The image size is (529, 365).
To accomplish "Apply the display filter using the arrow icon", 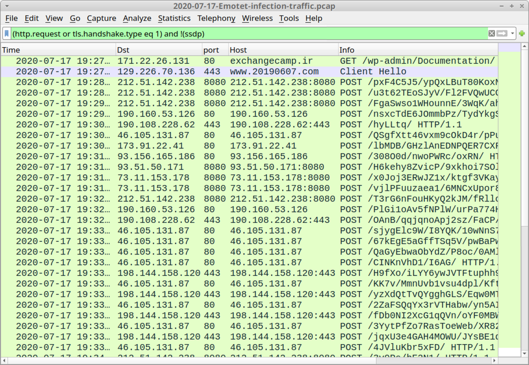I will (502, 33).
